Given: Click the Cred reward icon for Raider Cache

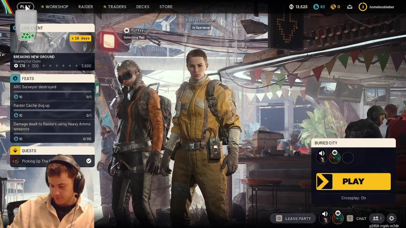Looking at the screenshot, I should click(16, 116).
